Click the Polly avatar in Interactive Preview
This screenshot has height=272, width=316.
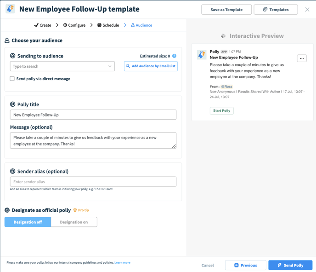202,54
